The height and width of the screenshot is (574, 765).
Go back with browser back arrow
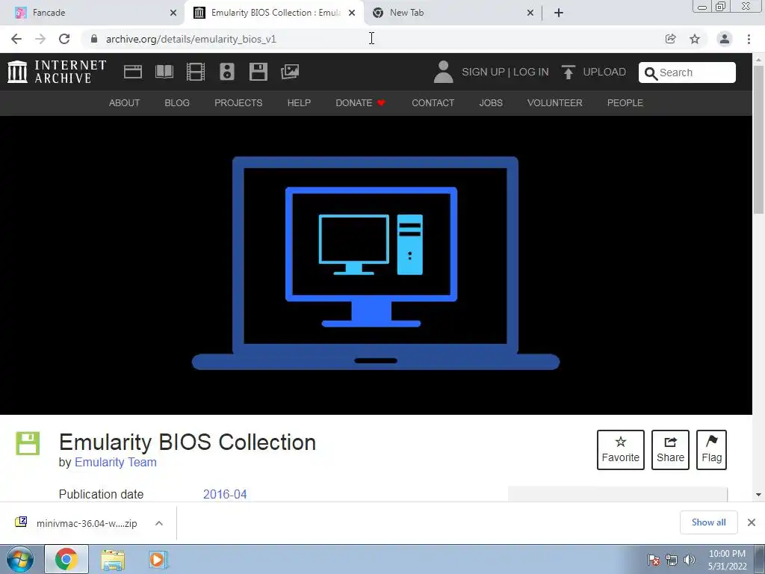click(x=16, y=39)
